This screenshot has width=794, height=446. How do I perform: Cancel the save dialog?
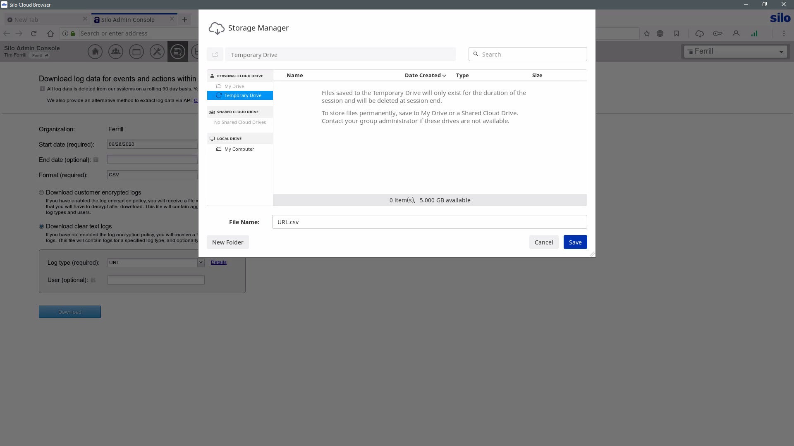tap(544, 242)
